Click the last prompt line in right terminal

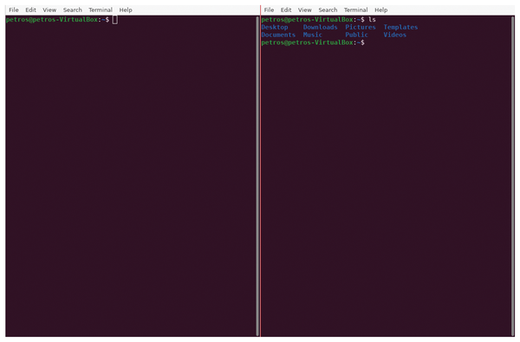point(313,42)
